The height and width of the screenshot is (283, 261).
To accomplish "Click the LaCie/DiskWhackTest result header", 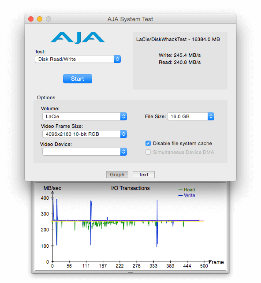I will tap(178, 39).
